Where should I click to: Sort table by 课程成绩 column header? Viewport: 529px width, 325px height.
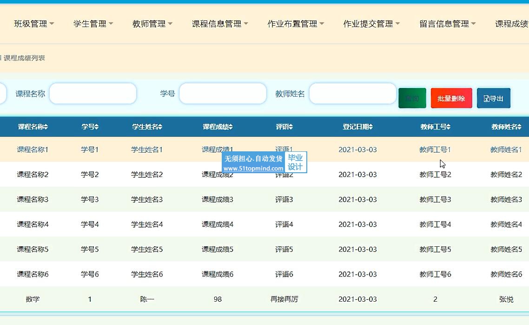click(218, 127)
